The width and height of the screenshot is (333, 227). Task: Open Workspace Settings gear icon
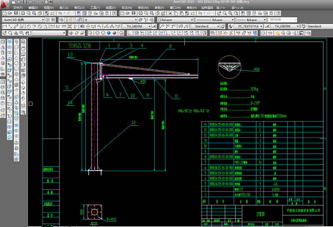47,20
